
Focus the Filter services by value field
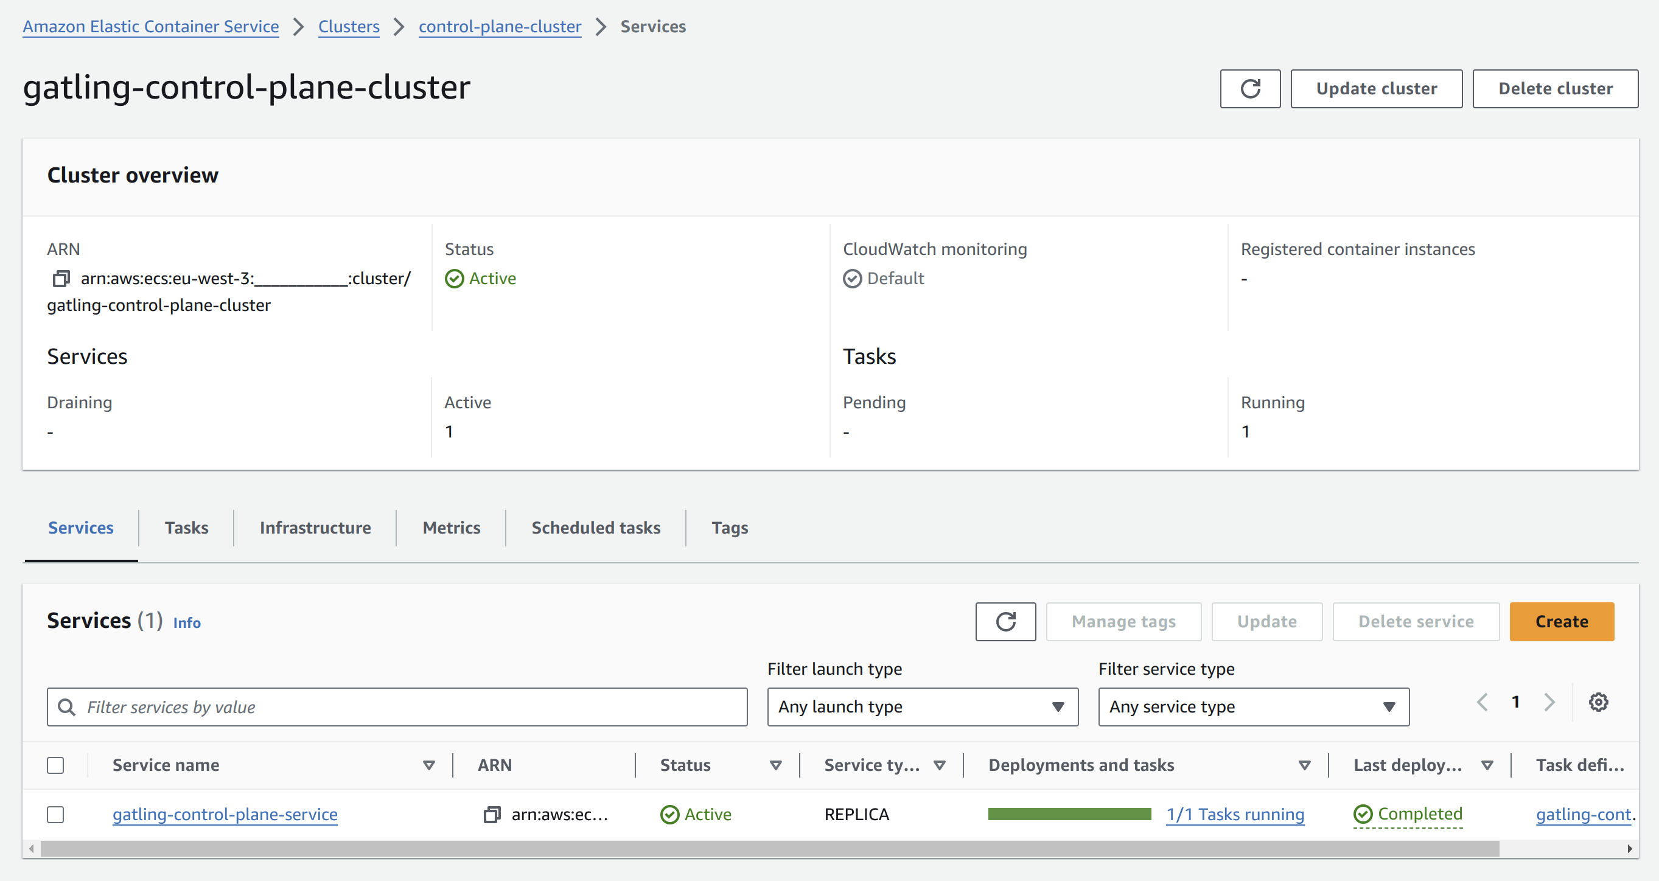(x=397, y=706)
